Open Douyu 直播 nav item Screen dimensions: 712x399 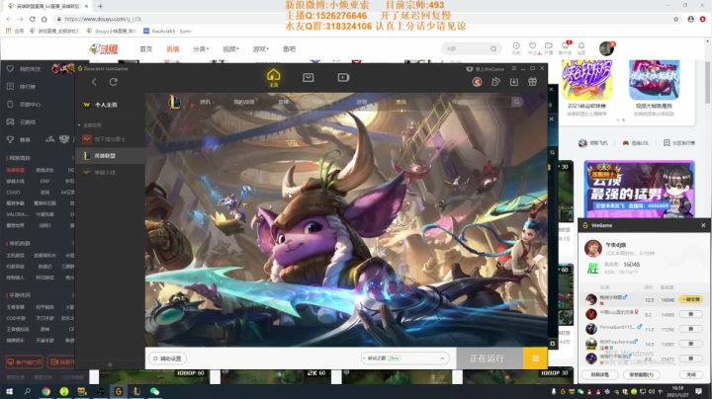coord(172,49)
